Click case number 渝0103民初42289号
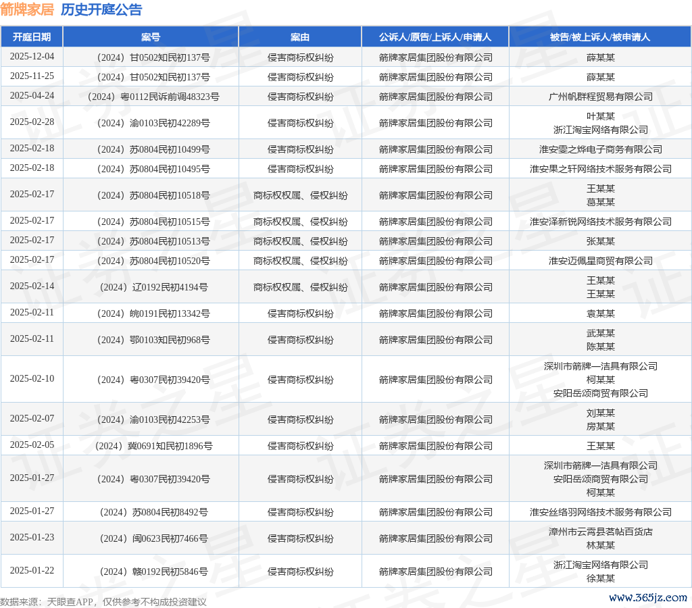The height and width of the screenshot is (608, 692). 153,123
